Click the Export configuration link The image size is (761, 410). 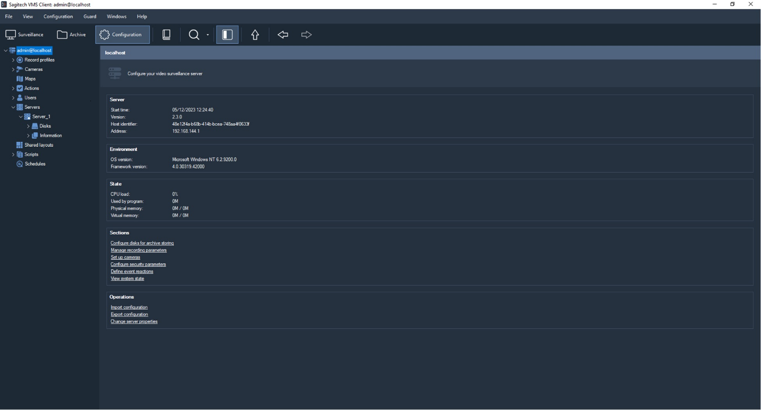pos(129,315)
